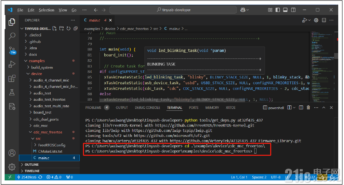This screenshot has width=344, height=185.
Task: Switch to the PORTS tab
Action: 193,107
